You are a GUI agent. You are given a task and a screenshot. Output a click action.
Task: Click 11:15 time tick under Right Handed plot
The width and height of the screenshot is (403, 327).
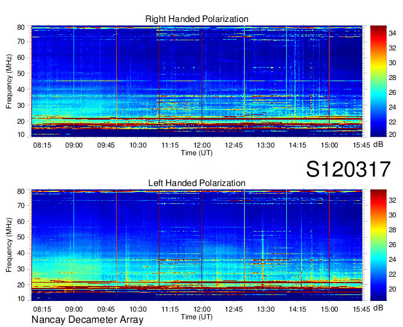[170, 145]
